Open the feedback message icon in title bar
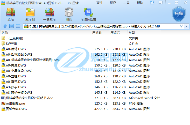Image resolution: width=190 pixels, height=125 pixels. pyautogui.click(x=161, y=3)
